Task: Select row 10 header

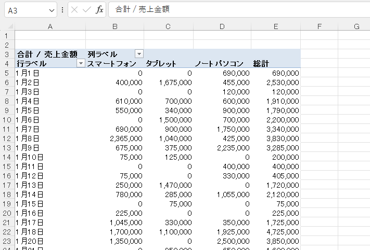Action: tap(7, 120)
